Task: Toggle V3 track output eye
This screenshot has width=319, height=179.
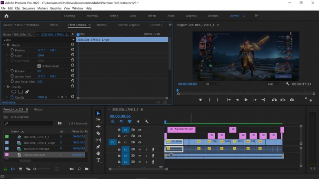Action: pos(140,130)
